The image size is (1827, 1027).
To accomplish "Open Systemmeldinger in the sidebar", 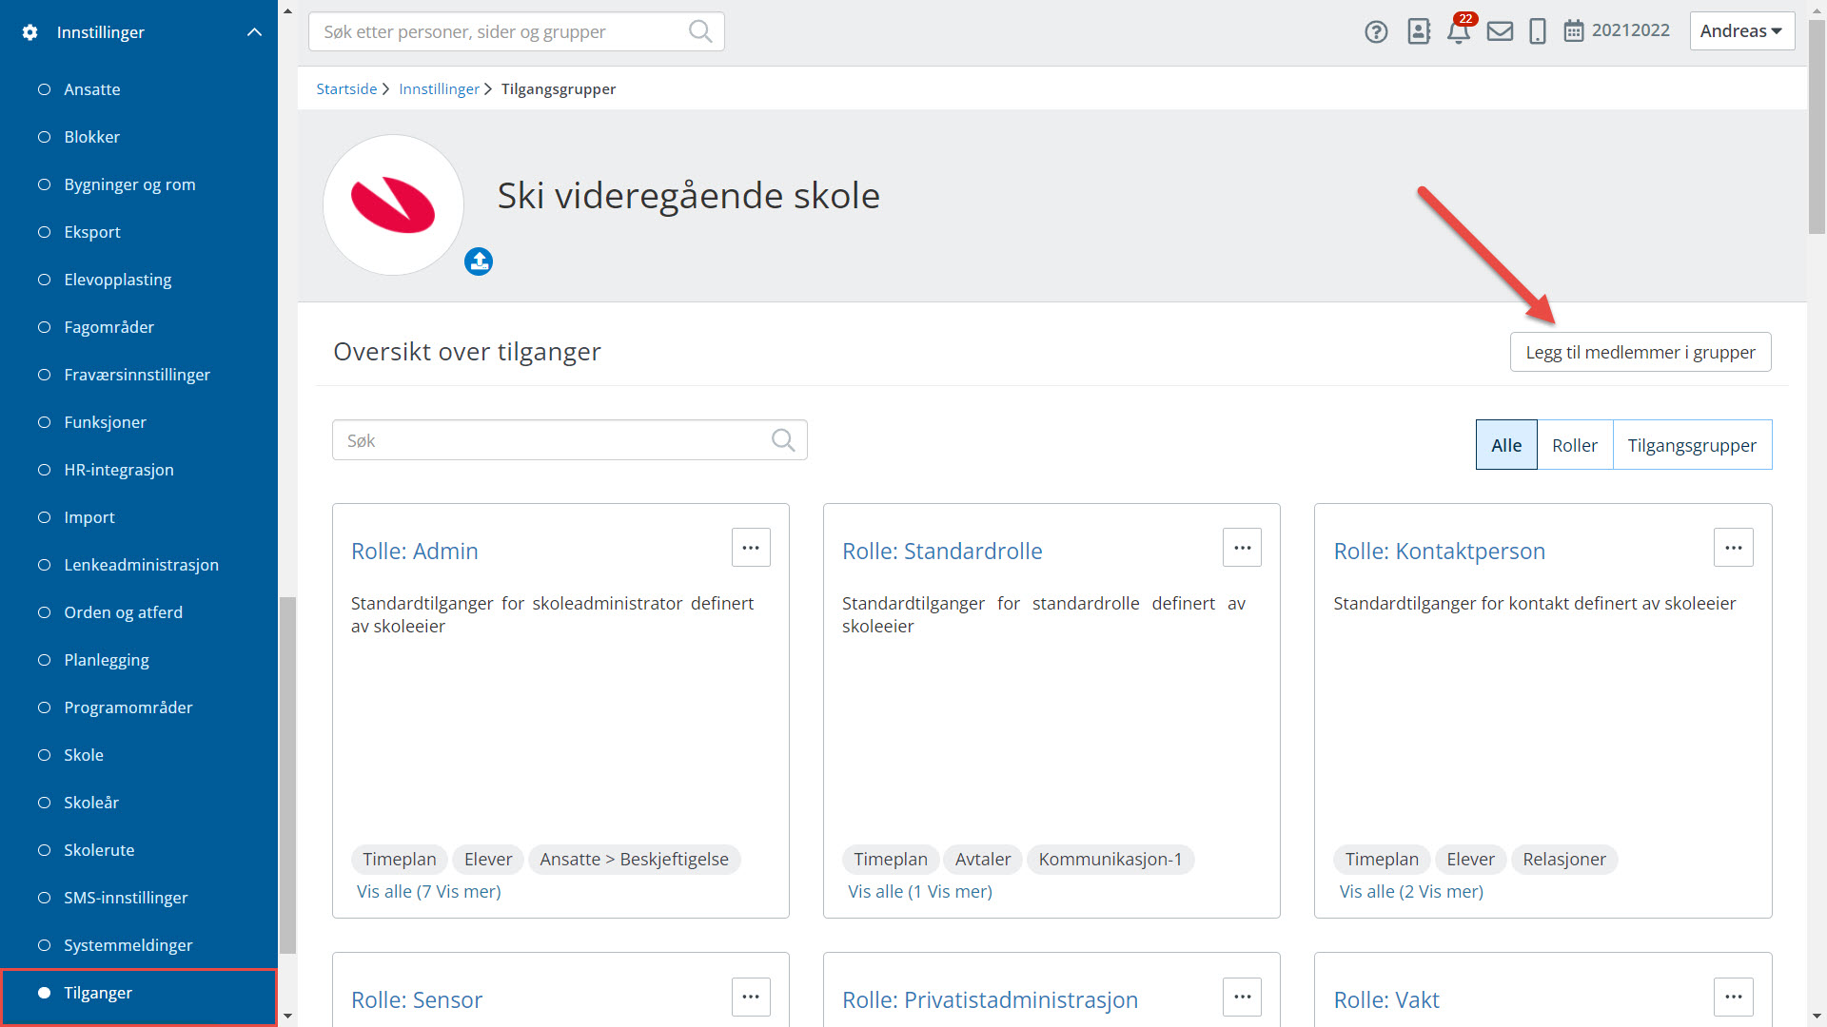I will pyautogui.click(x=128, y=945).
